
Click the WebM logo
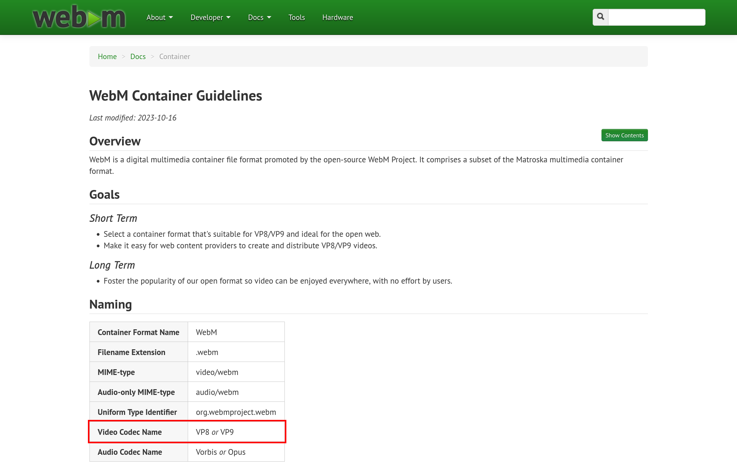point(79,17)
